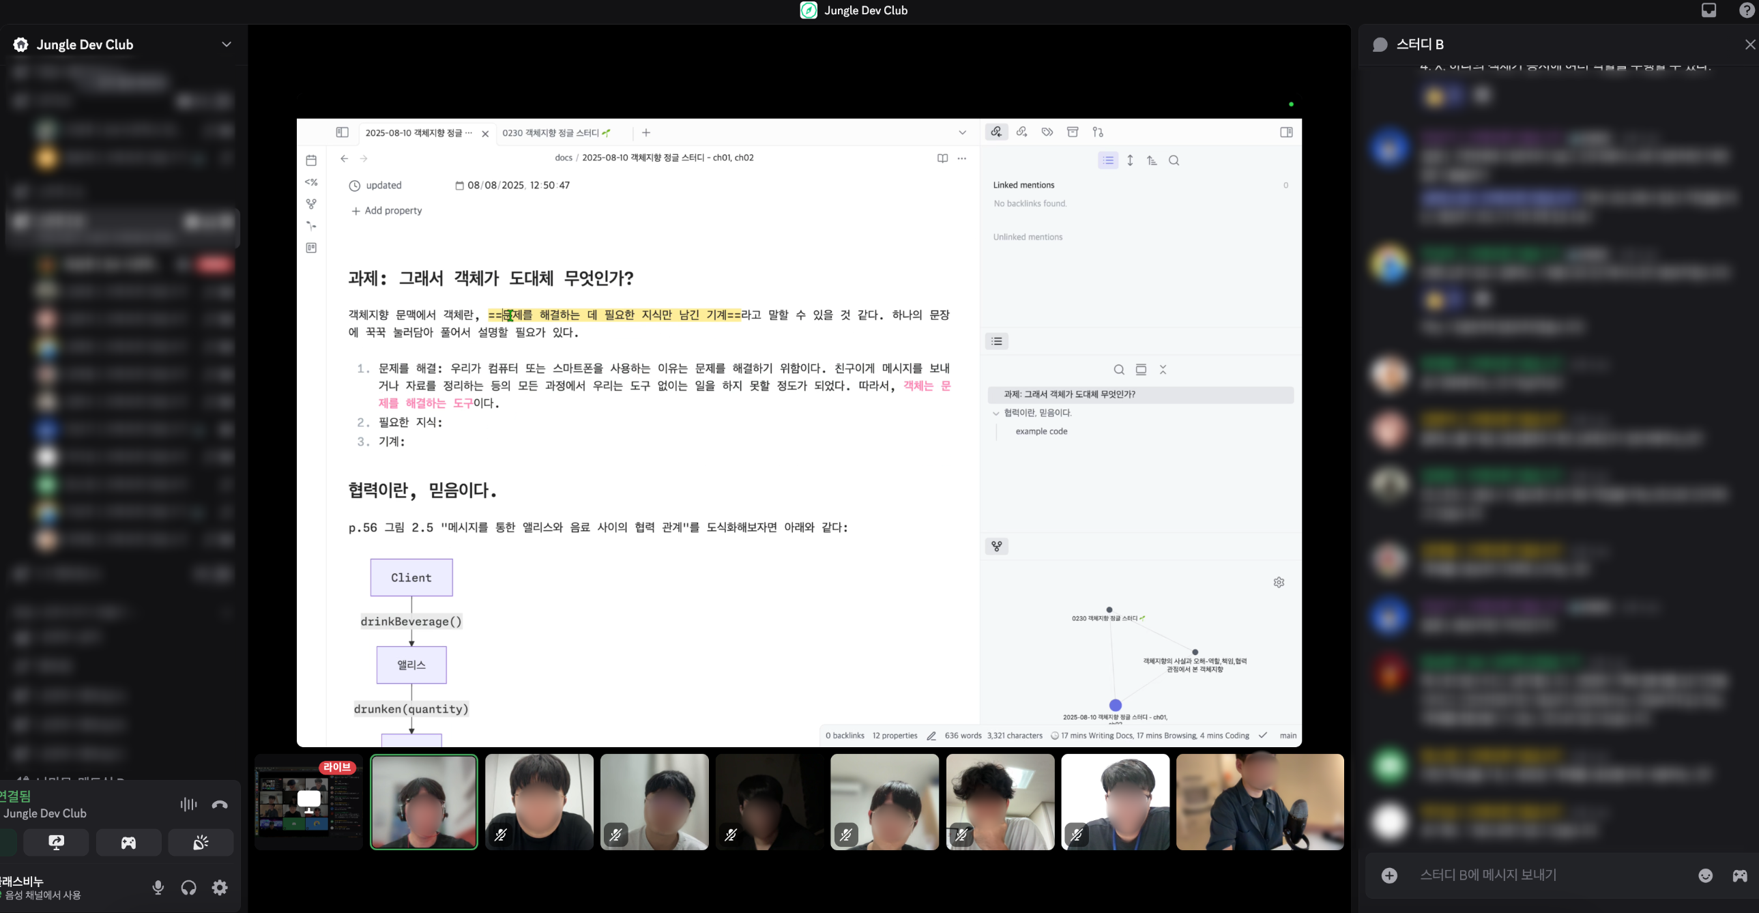The image size is (1759, 913).
Task: Mute your microphone in voice controls
Action: coord(158,887)
